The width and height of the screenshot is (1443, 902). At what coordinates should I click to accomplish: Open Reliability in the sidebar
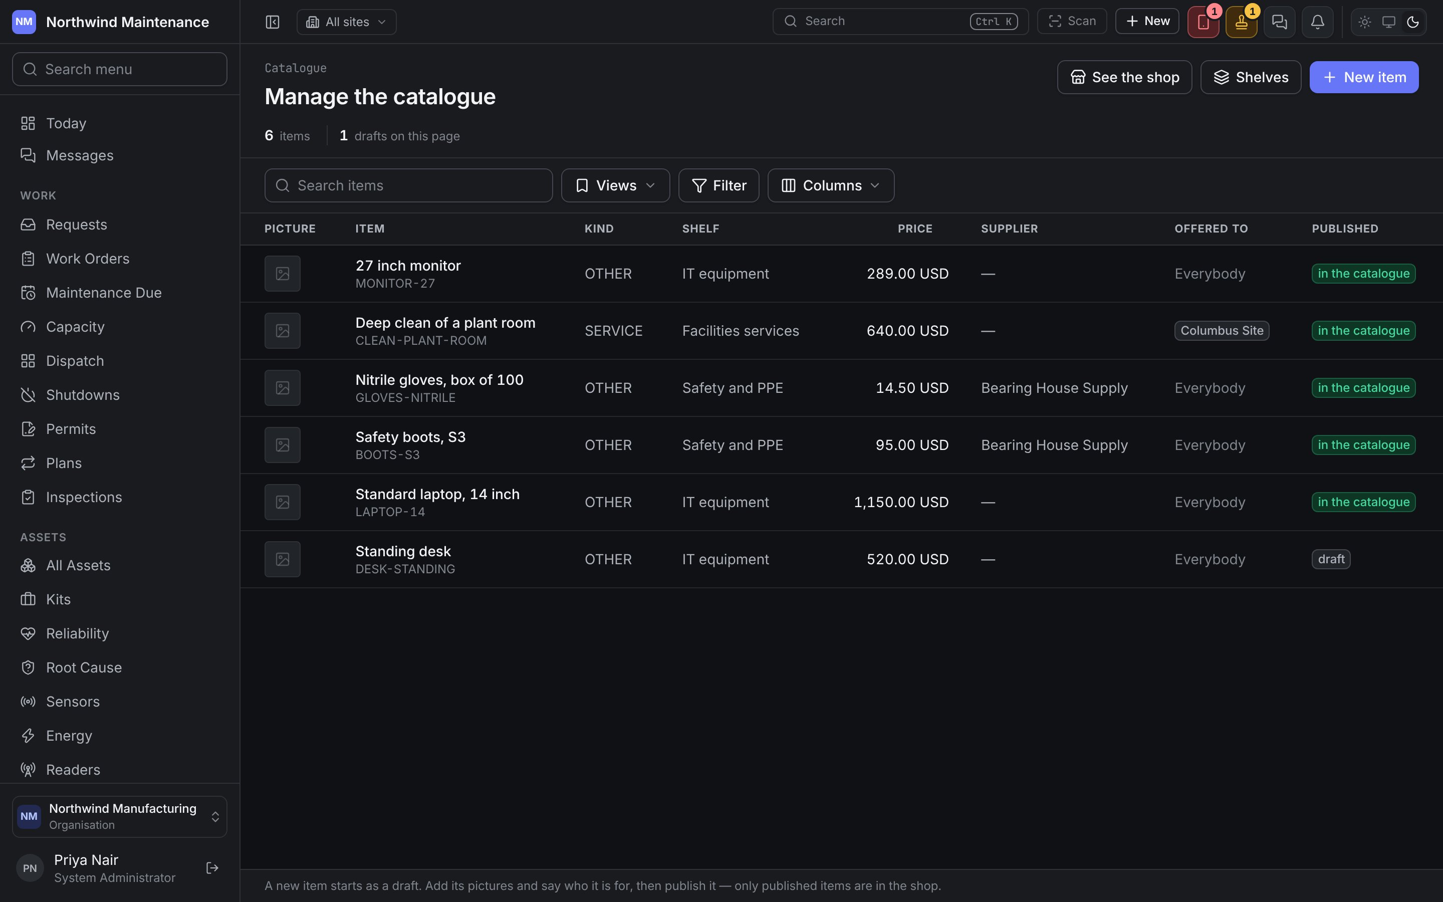[119, 633]
